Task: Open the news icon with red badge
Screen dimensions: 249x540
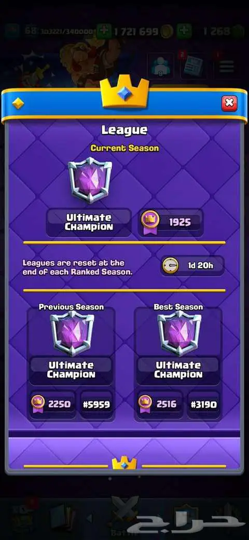Action: click(x=192, y=65)
